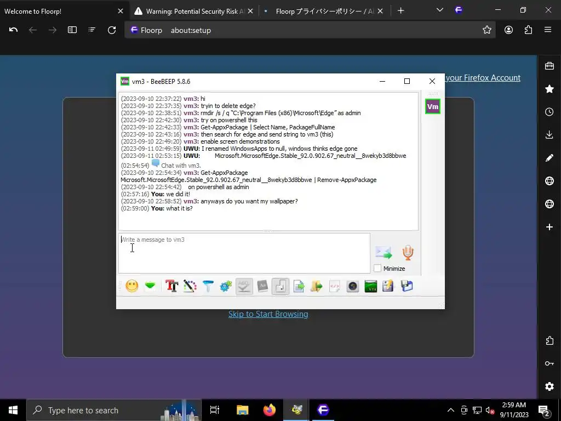Open the extensions puzzle icon in toolbar
Screen dimensions: 561x421
(529, 30)
